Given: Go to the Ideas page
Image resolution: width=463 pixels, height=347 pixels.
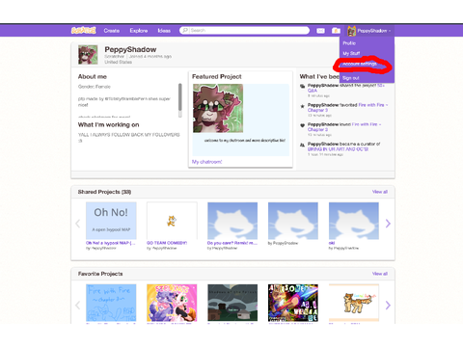Looking at the screenshot, I should click(164, 31).
